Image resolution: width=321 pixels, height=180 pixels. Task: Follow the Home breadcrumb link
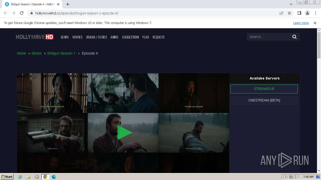(x=22, y=53)
